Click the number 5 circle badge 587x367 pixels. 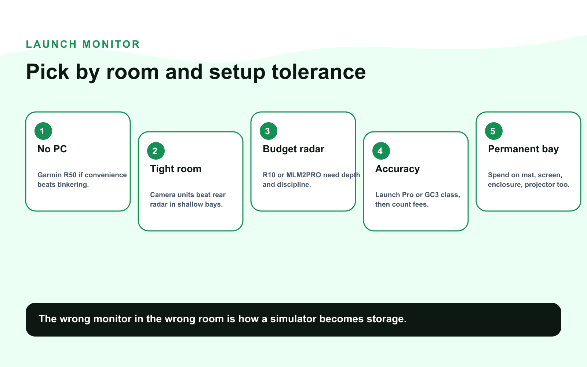(x=494, y=131)
